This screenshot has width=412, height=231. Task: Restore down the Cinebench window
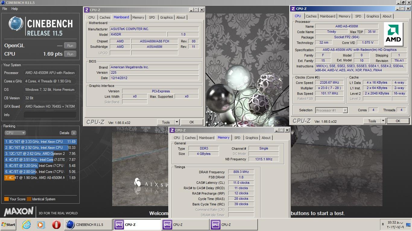[403, 2]
